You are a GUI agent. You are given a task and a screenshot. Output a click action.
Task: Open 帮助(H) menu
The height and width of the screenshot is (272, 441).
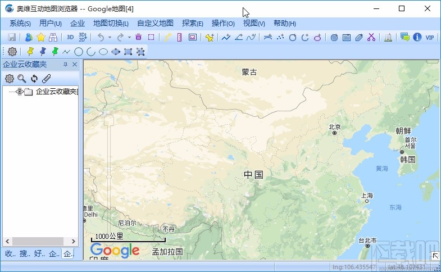(x=285, y=24)
